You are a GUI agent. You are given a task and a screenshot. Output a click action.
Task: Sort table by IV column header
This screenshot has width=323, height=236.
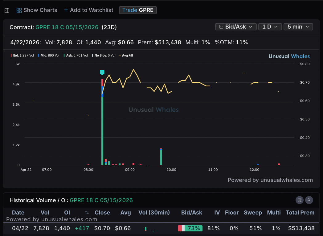[217, 213]
